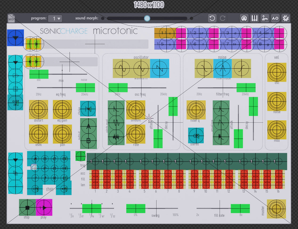Select drum channel 1 button
The width and height of the screenshot is (298, 229).
point(165,33)
